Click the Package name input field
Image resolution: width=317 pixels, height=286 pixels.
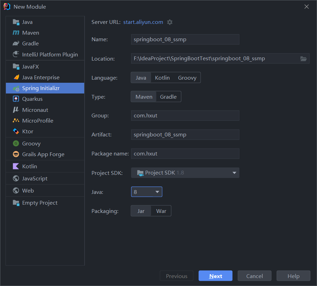pos(185,154)
